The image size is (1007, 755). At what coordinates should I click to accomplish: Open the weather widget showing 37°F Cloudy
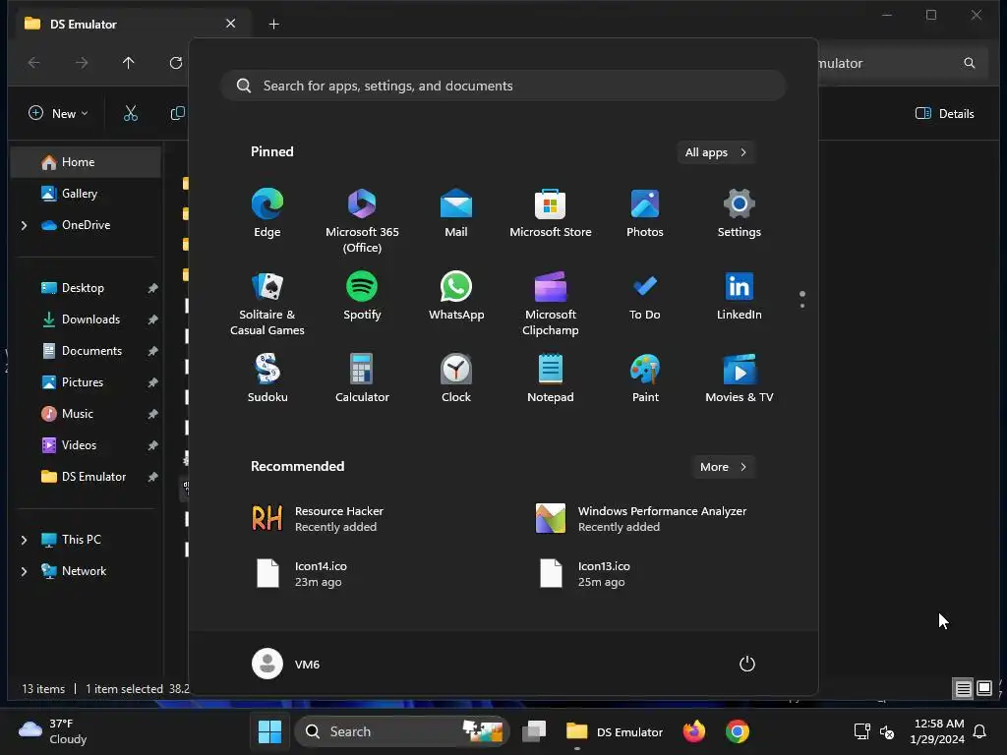(x=53, y=731)
